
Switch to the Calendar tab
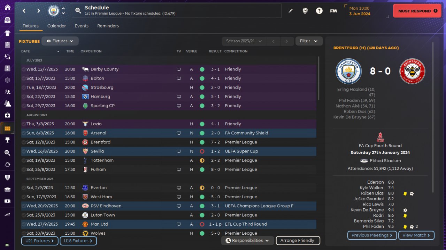pyautogui.click(x=56, y=26)
